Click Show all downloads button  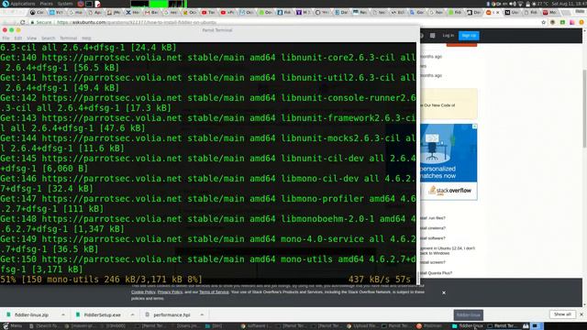click(x=562, y=314)
